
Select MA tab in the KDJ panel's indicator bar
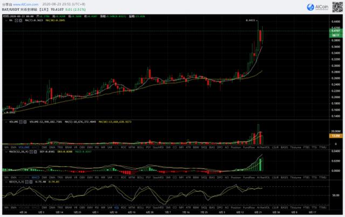click(6, 208)
